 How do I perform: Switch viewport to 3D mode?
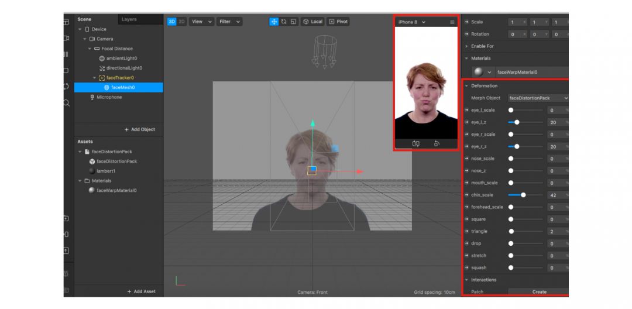171,22
